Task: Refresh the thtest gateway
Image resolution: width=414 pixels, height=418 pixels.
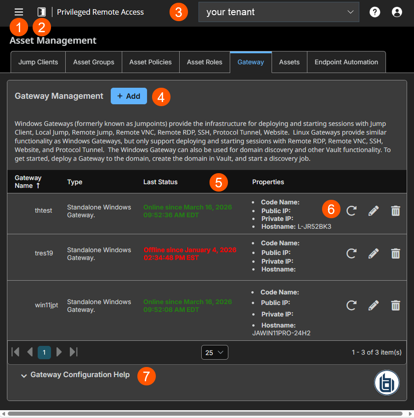Action: click(352, 210)
